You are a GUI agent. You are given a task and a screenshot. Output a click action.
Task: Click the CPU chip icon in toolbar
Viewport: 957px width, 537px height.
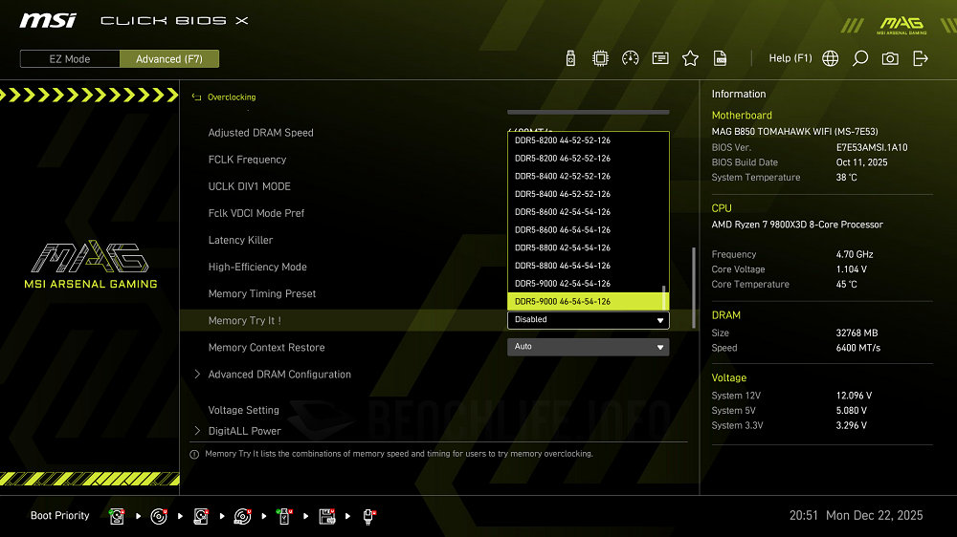[600, 58]
